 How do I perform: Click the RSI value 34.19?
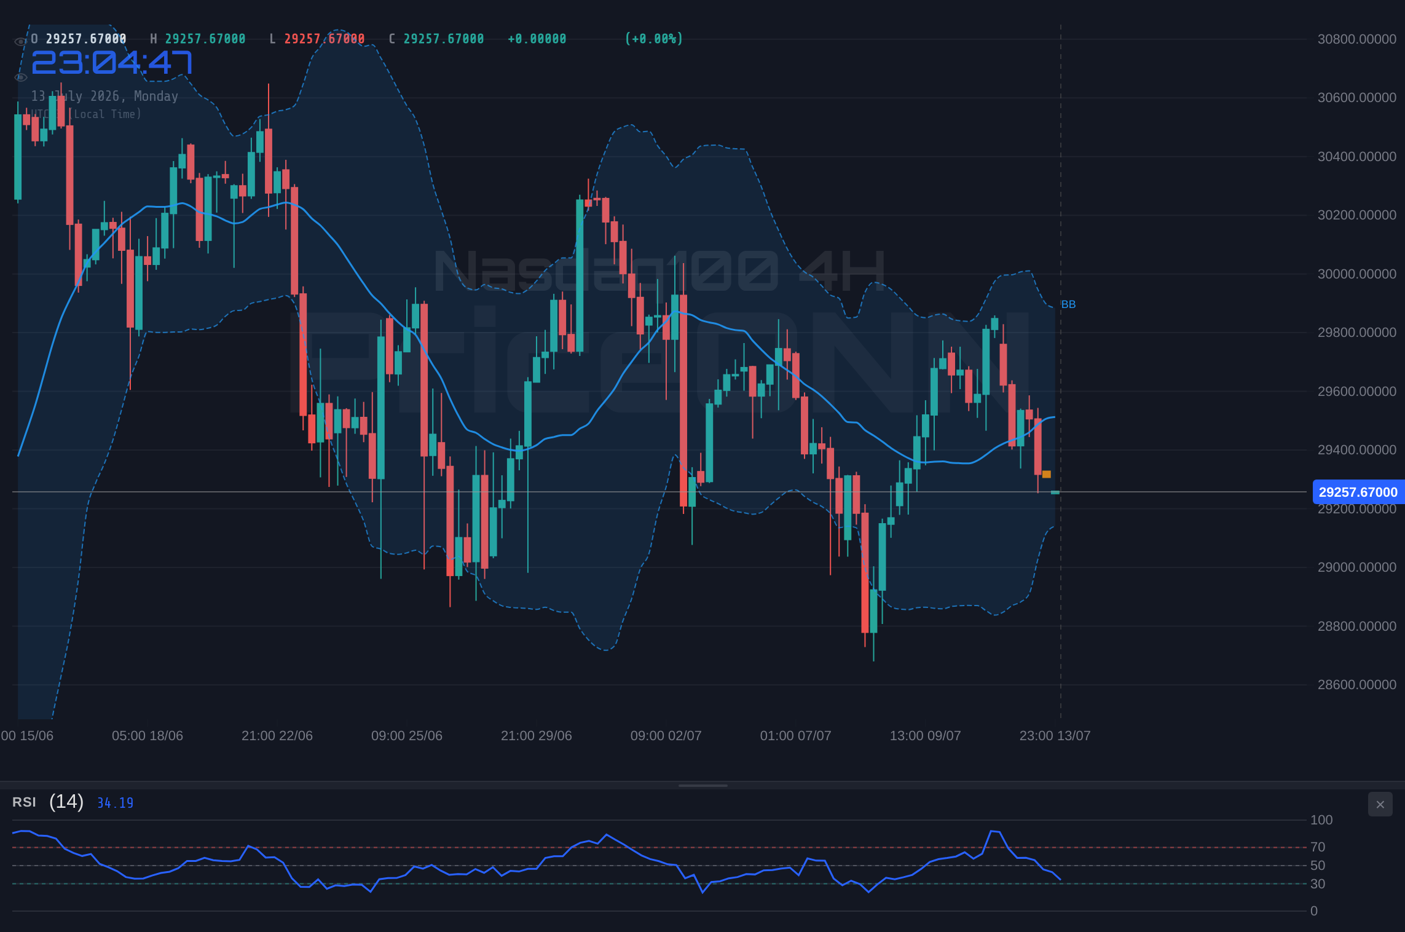pyautogui.click(x=115, y=803)
